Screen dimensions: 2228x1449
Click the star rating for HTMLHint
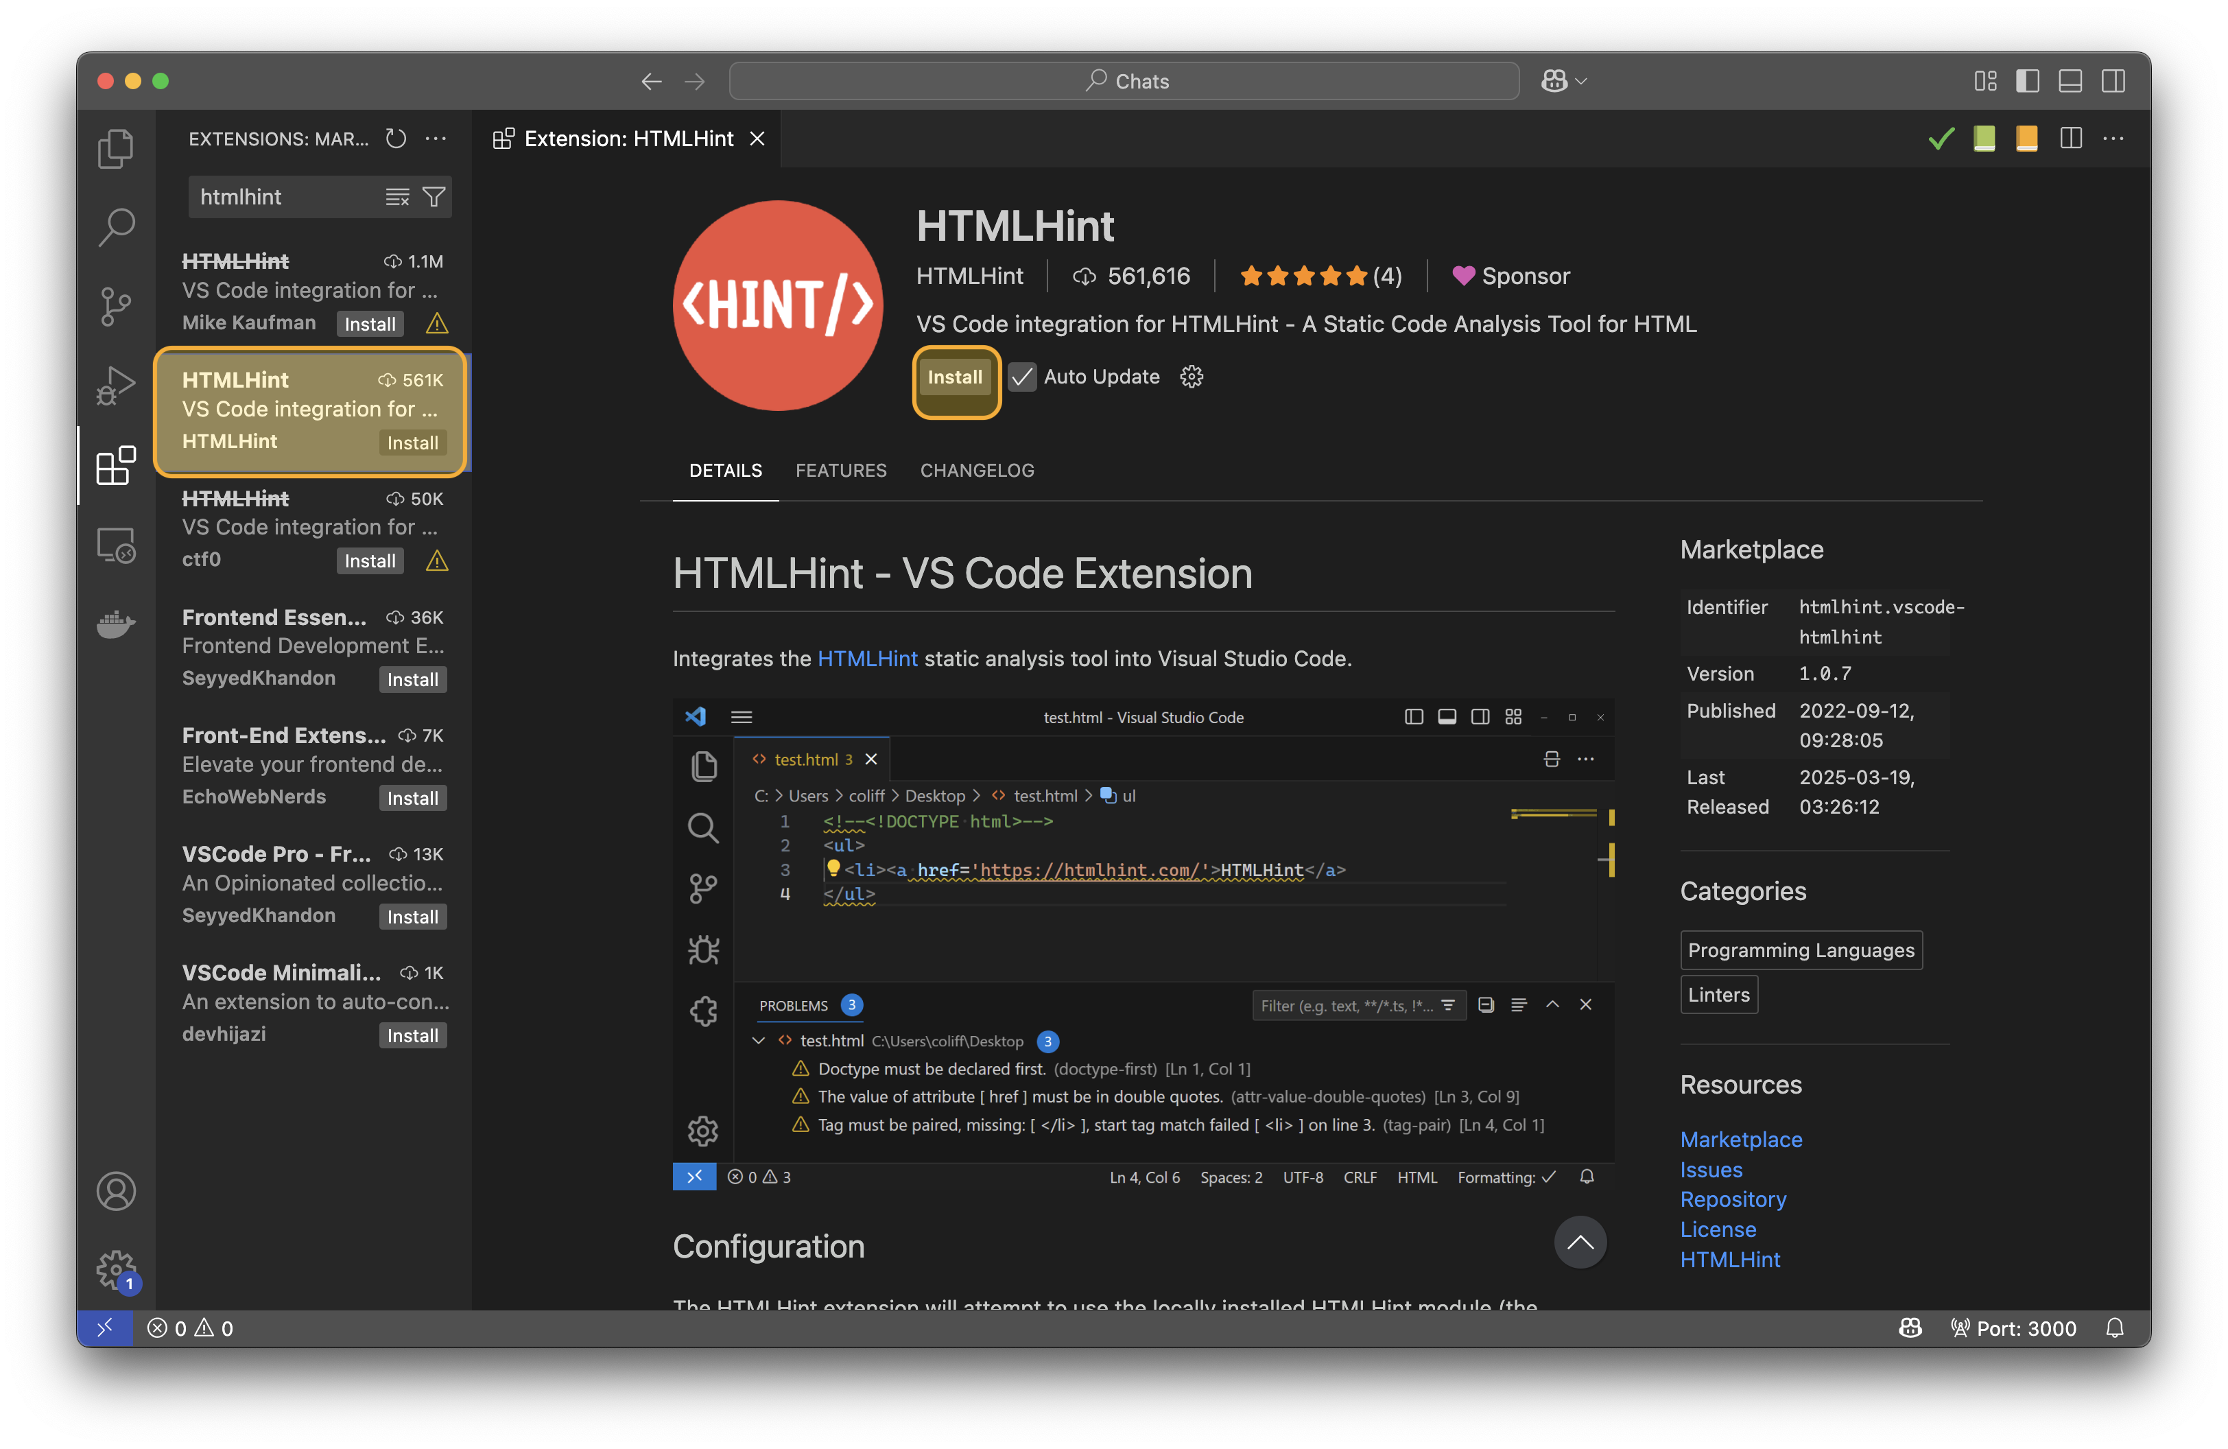pos(1320,275)
